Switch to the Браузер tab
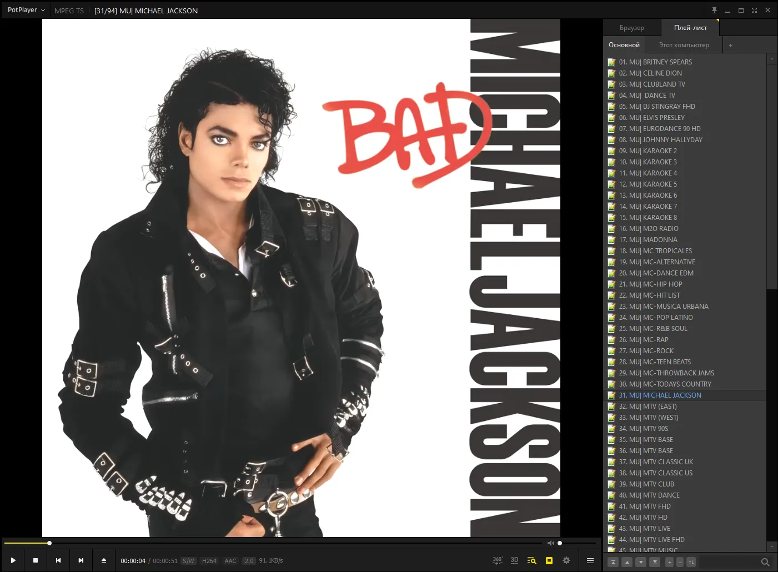Viewport: 778px width, 572px height. 632,28
